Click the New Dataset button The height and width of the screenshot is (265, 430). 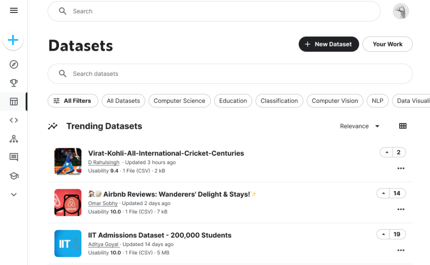pos(329,44)
